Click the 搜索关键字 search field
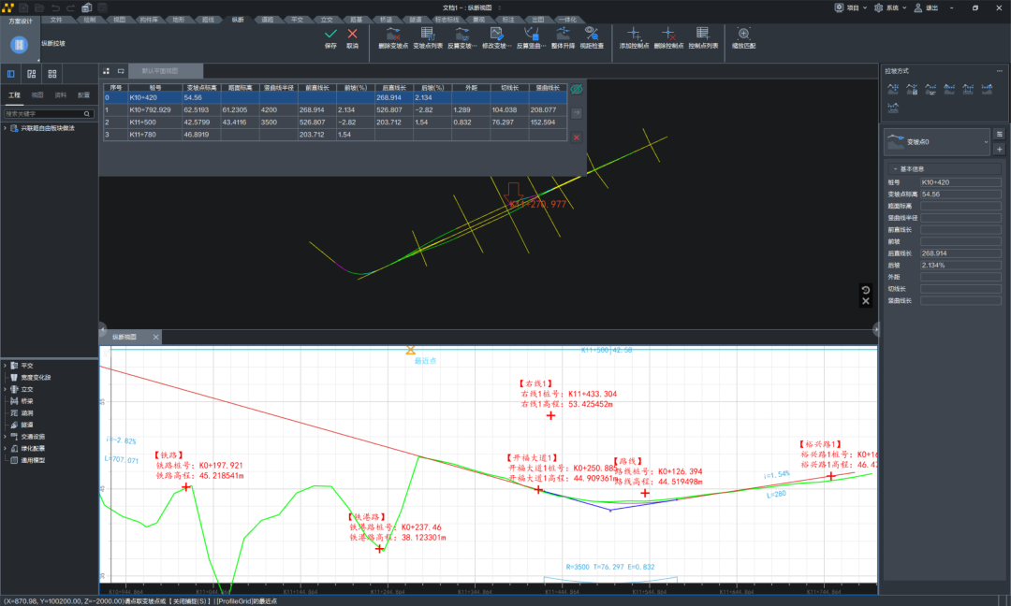Image resolution: width=1011 pixels, height=606 pixels. click(49, 113)
